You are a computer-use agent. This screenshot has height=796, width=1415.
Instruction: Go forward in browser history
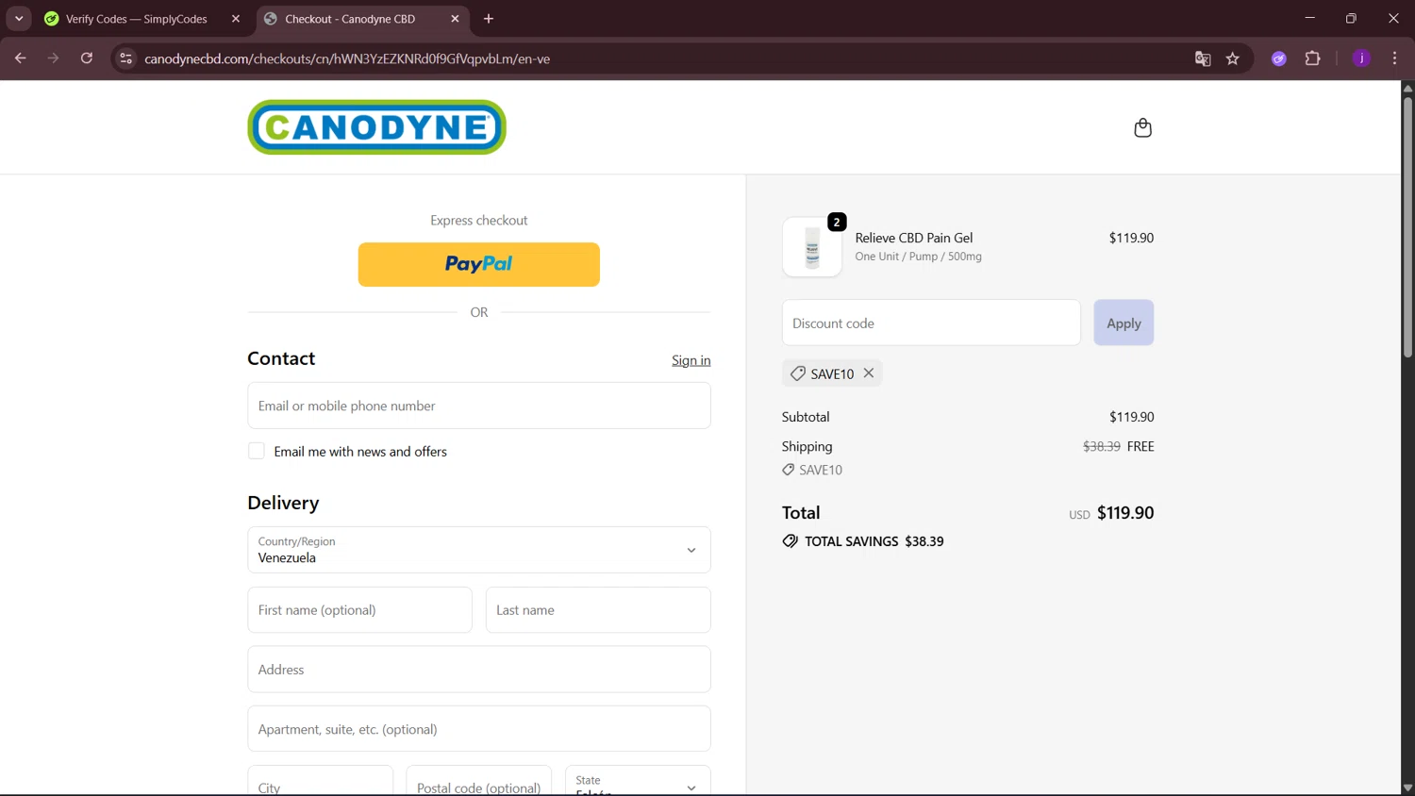(54, 58)
